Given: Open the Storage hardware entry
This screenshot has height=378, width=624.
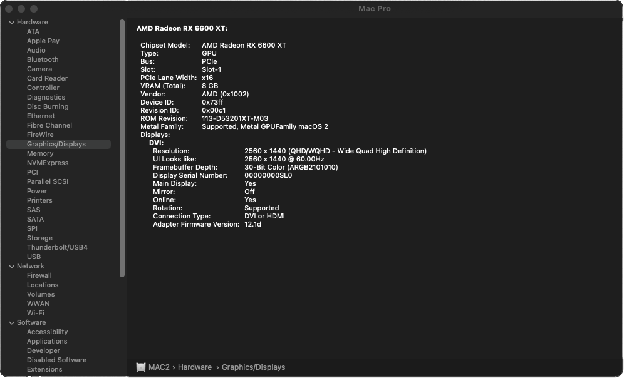Looking at the screenshot, I should pyautogui.click(x=39, y=238).
